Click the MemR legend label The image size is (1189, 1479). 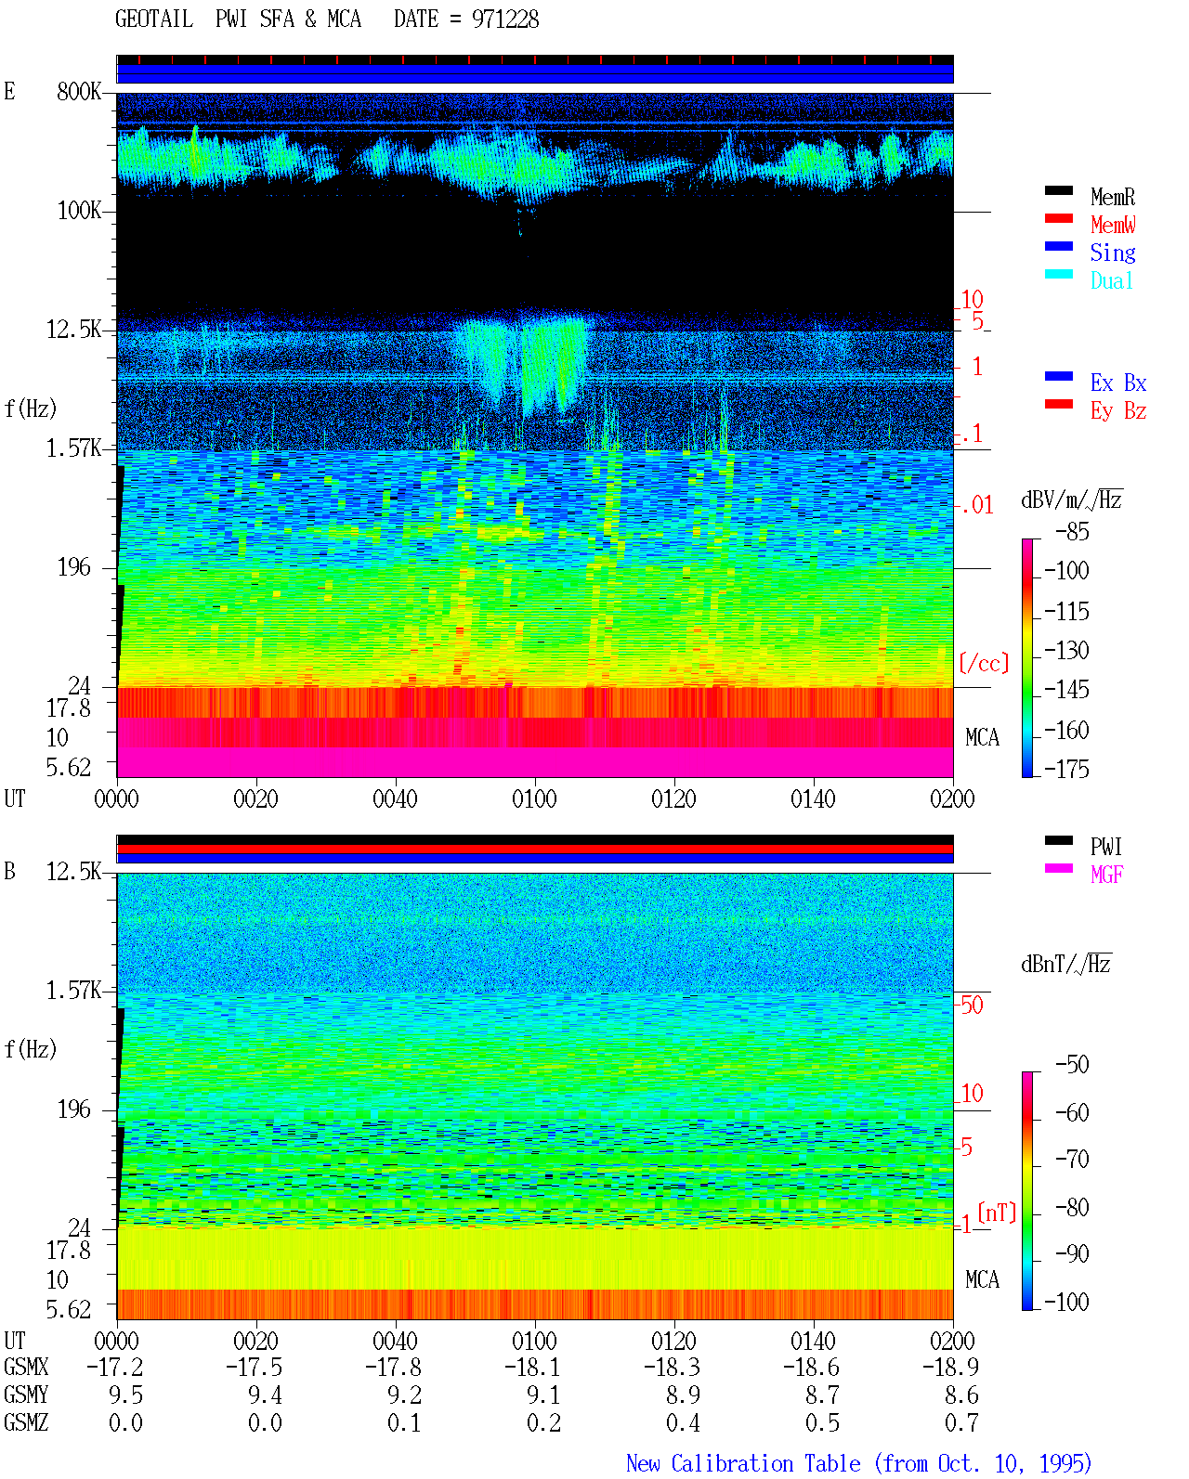click(x=1113, y=197)
